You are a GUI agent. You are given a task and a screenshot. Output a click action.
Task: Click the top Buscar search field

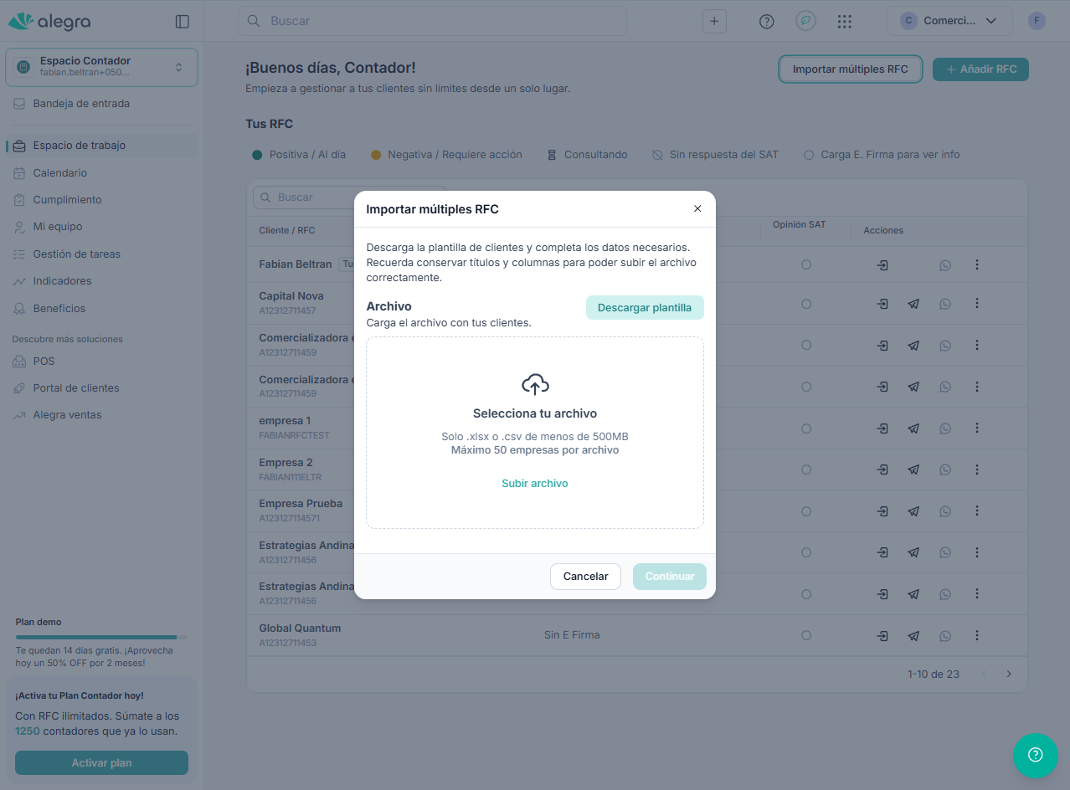(x=432, y=21)
